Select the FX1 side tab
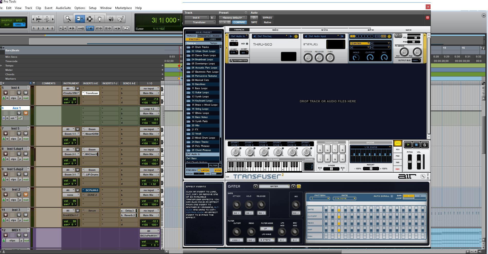The image size is (488, 254). [398, 149]
